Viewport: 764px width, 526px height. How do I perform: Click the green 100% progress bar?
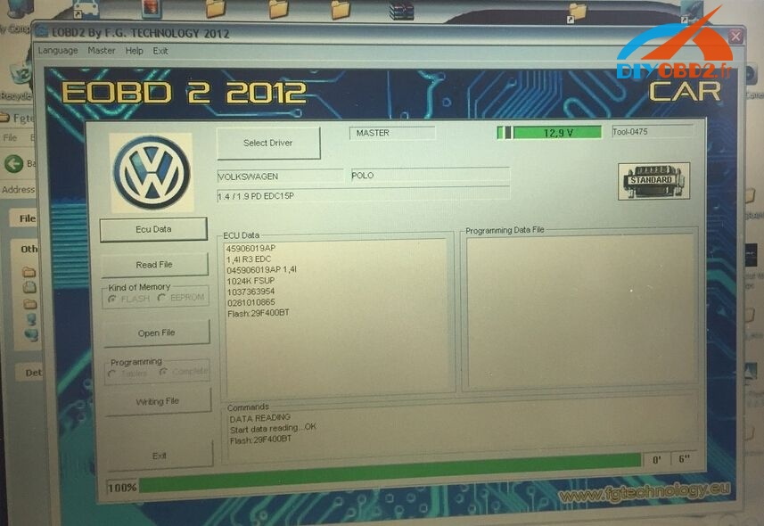(x=390, y=472)
